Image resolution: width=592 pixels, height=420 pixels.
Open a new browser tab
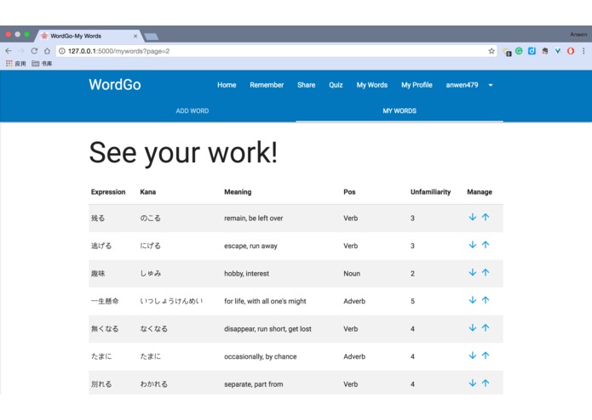click(x=151, y=37)
